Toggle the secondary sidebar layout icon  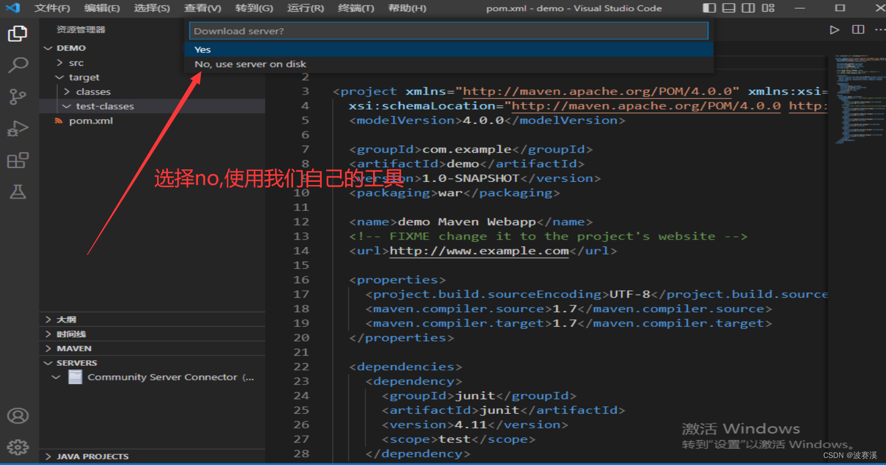[x=748, y=8]
